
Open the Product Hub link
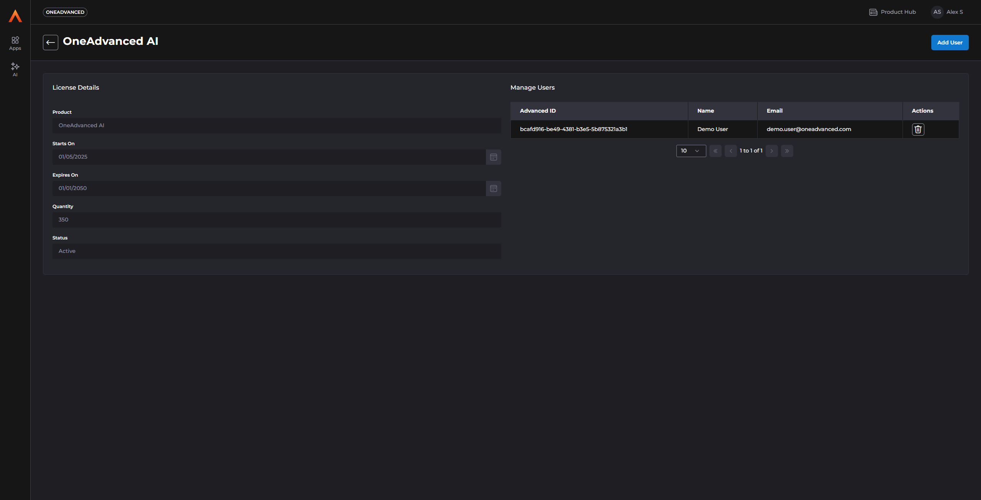[892, 12]
